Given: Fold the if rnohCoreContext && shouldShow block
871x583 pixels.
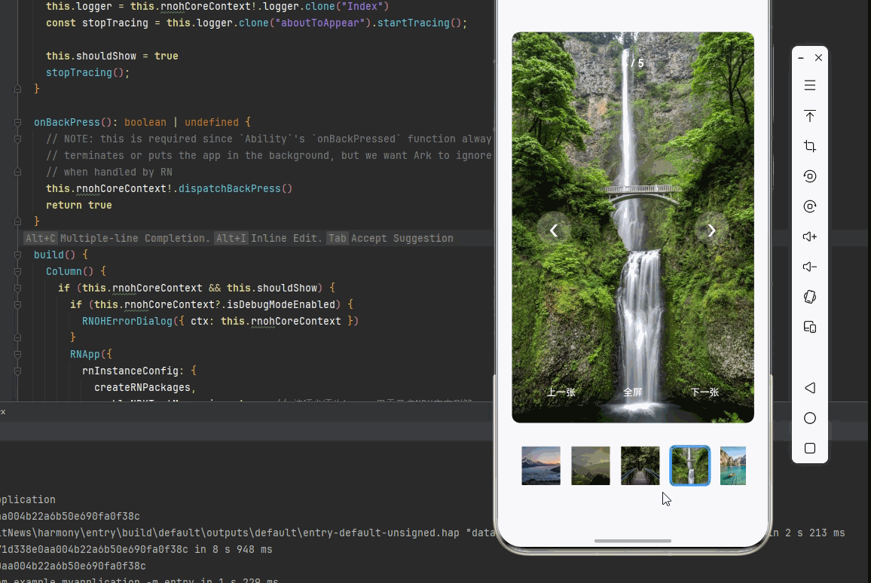Looking at the screenshot, I should tap(18, 288).
